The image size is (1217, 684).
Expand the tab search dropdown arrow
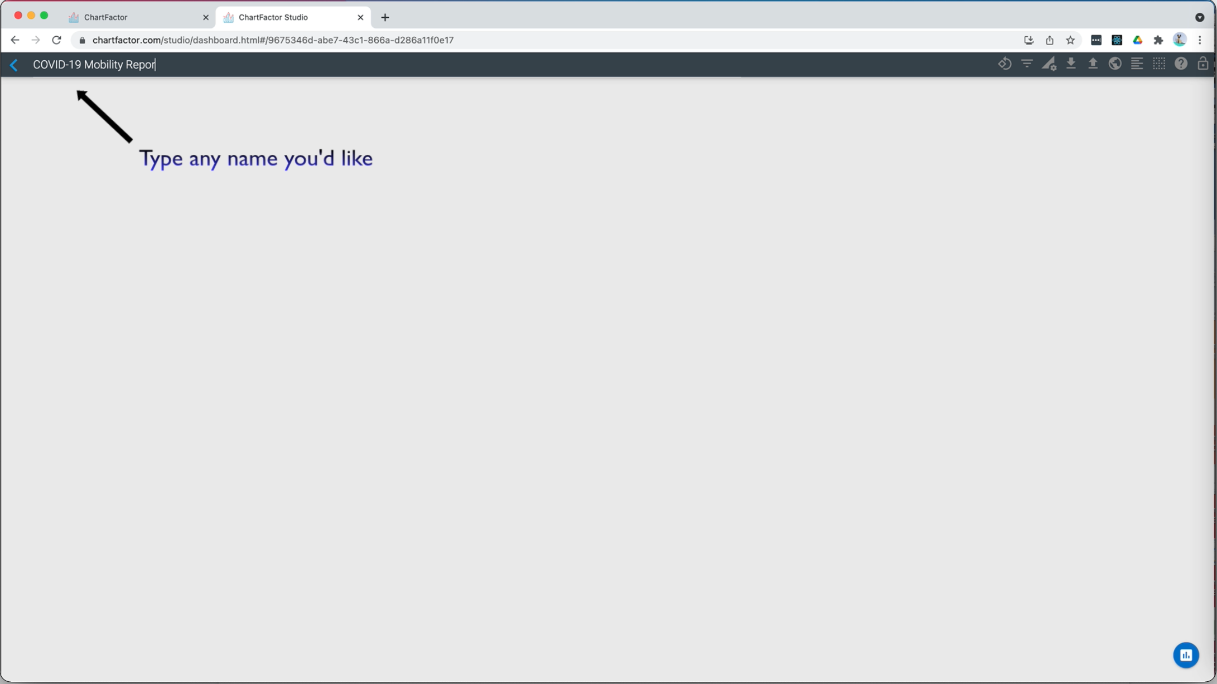(x=1199, y=17)
